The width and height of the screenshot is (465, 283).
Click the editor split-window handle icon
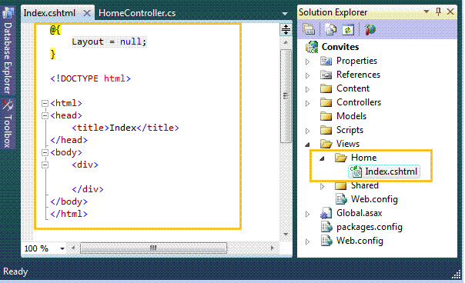[286, 29]
